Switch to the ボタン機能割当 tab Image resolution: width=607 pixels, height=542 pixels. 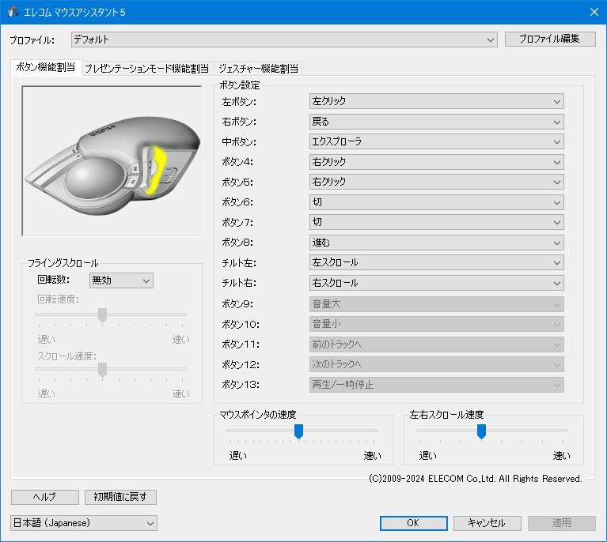pyautogui.click(x=46, y=68)
